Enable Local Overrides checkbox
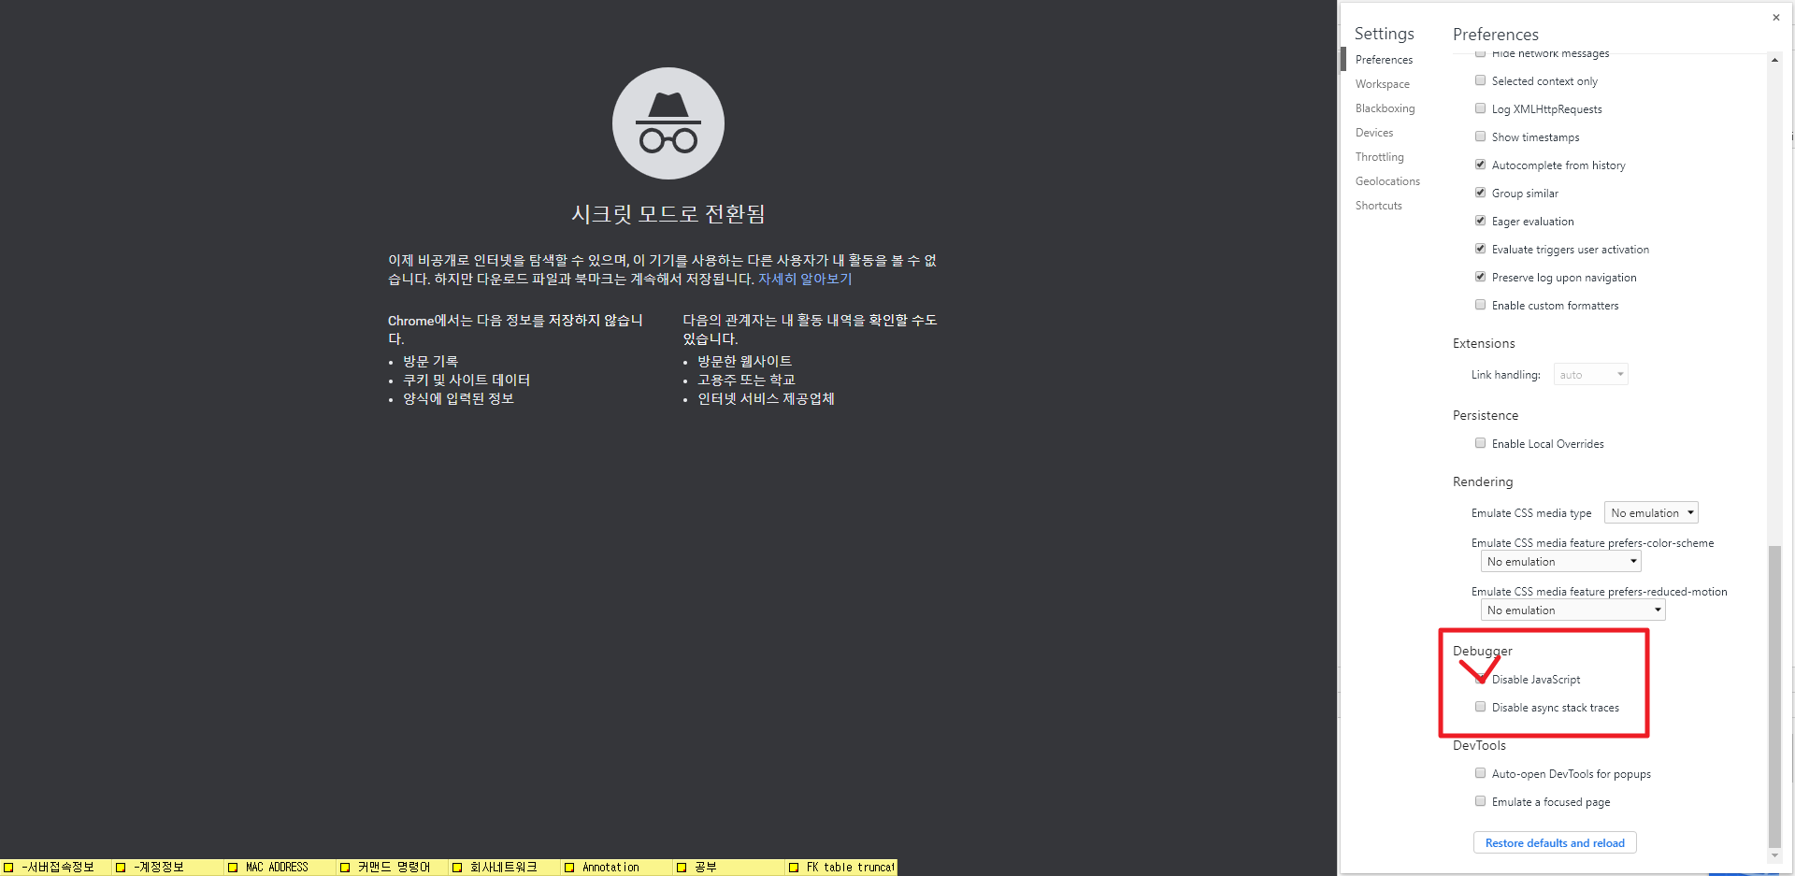The height and width of the screenshot is (876, 1795). click(x=1480, y=443)
